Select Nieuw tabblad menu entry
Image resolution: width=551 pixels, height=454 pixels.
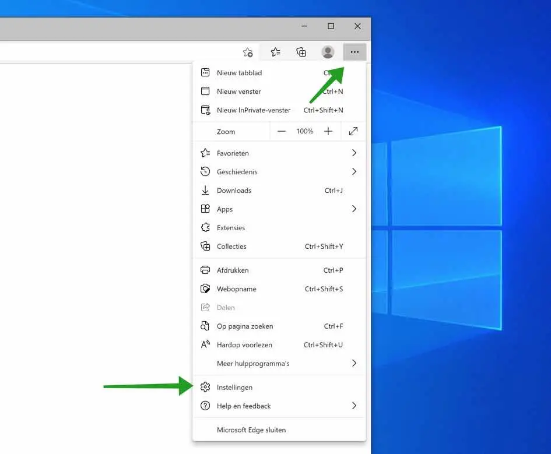tap(279, 73)
